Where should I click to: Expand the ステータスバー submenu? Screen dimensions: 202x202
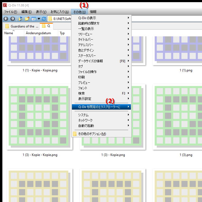(x=101, y=56)
